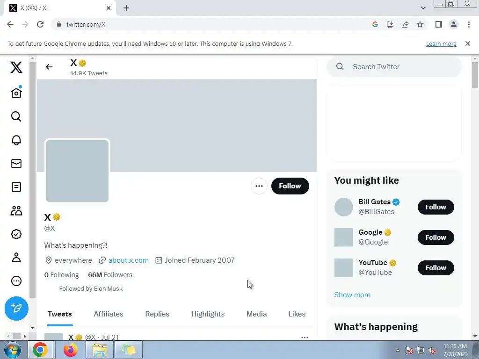Image resolution: width=479 pixels, height=359 pixels.
Task: Bookmark this page with the star icon
Action: coord(420,24)
